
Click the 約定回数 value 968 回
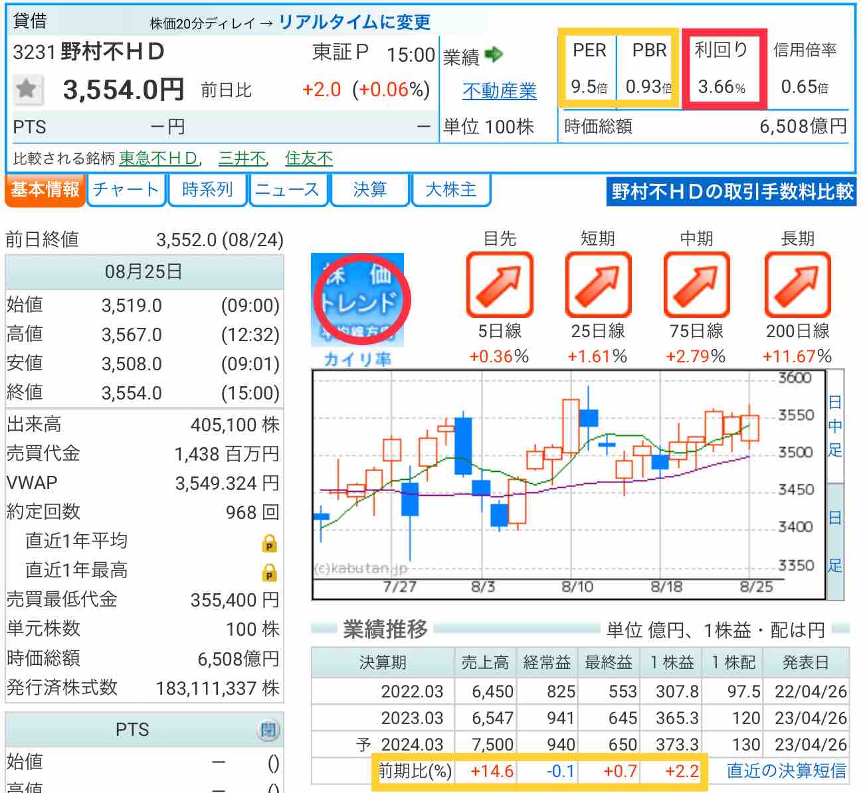point(252,512)
